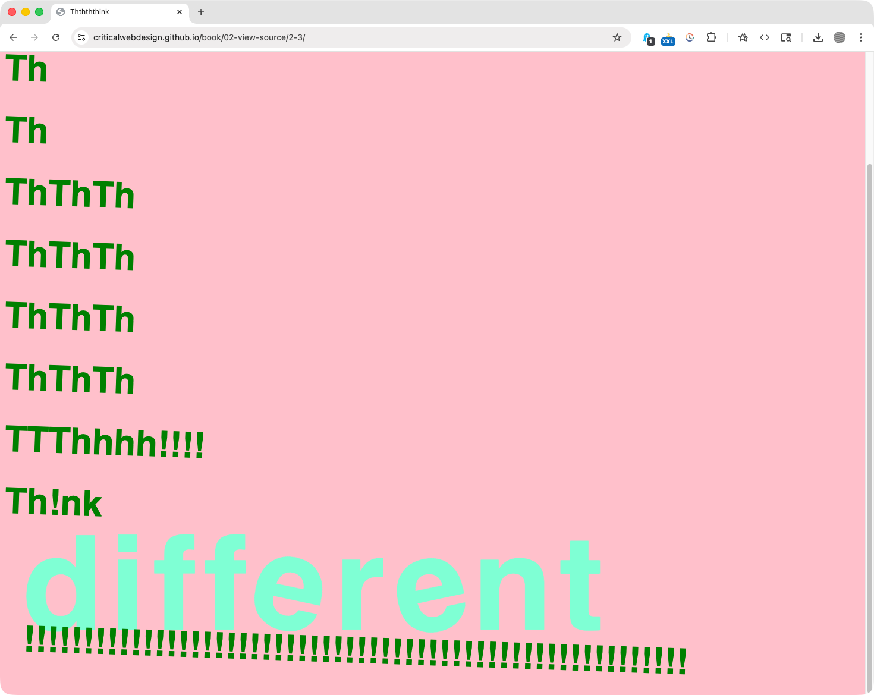Bookmark this page with the star icon

pyautogui.click(x=617, y=37)
